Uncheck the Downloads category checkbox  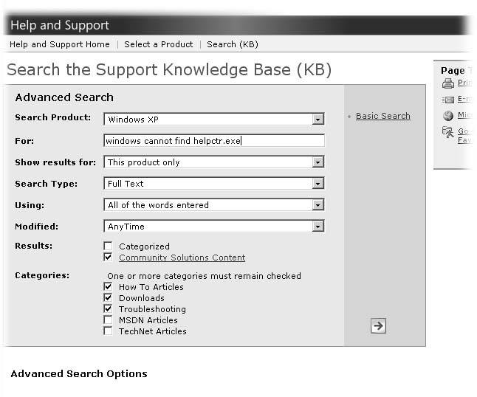pos(109,298)
